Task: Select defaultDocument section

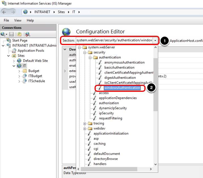Action: pos(107,154)
